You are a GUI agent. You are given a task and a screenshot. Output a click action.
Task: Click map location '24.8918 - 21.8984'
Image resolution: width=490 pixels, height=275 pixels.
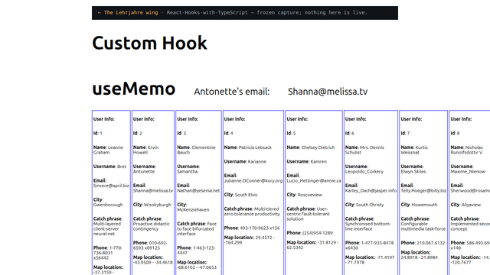419,257
